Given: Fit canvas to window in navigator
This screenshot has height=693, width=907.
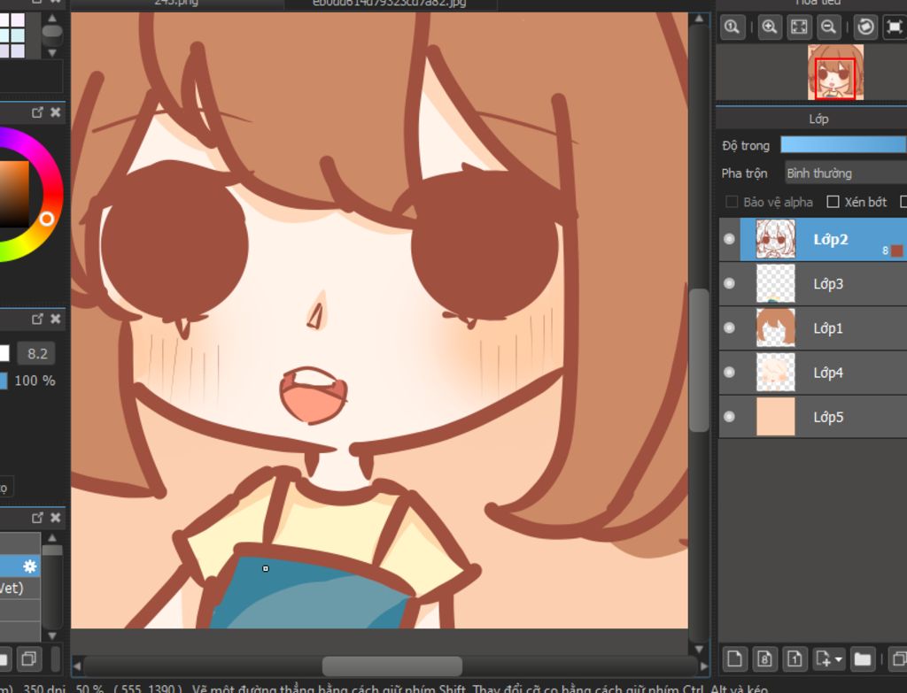Looking at the screenshot, I should point(799,27).
